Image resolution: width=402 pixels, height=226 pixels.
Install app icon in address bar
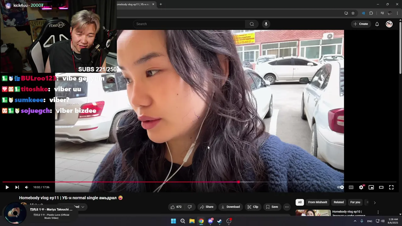[x=346, y=13]
